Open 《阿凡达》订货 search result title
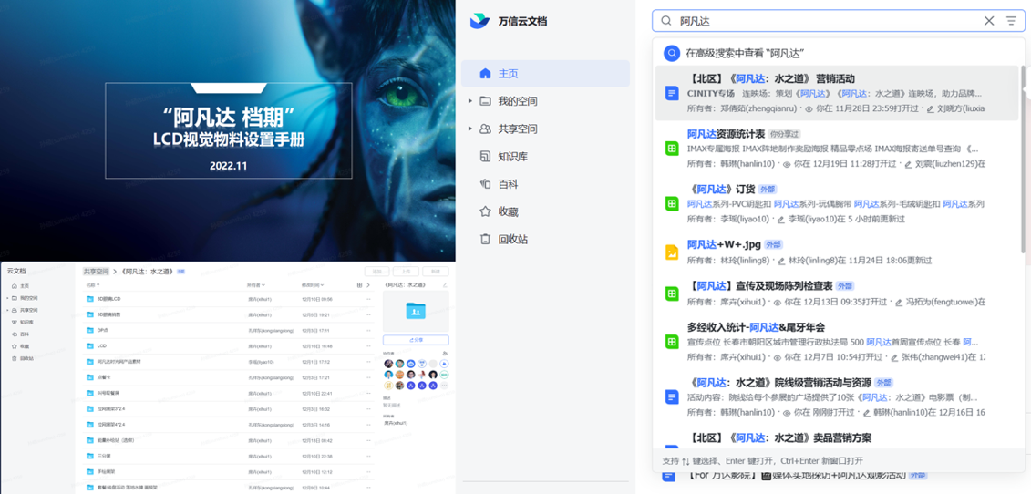Screen dimensions: 1031x494 click(x=721, y=189)
